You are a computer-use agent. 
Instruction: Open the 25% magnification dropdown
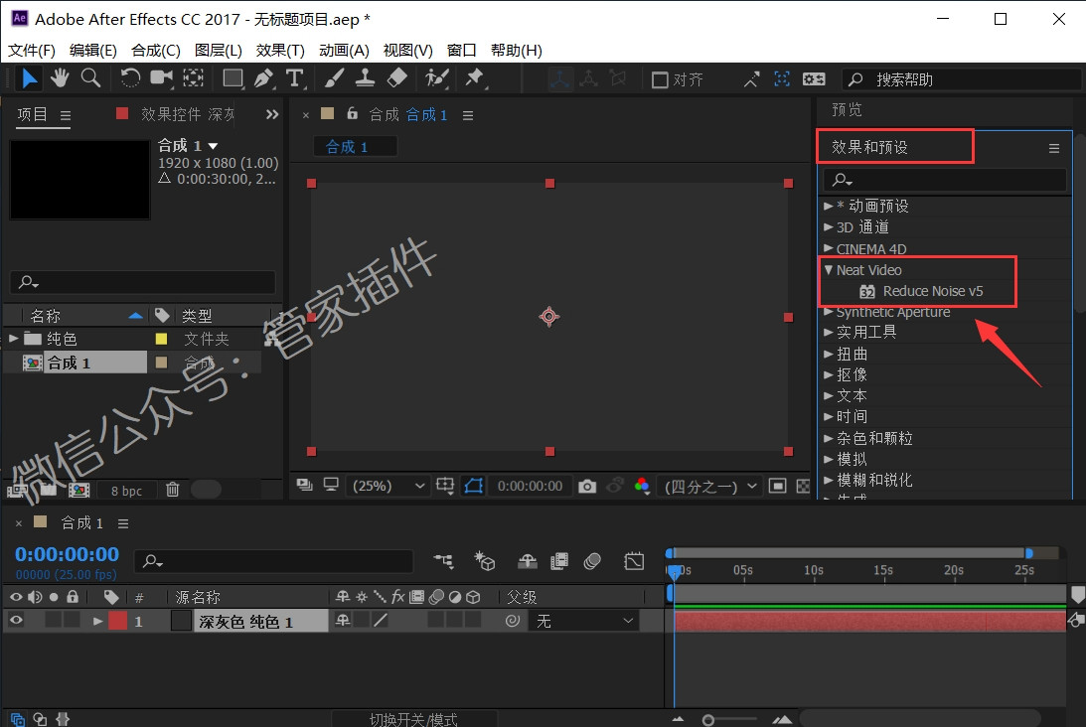[388, 486]
